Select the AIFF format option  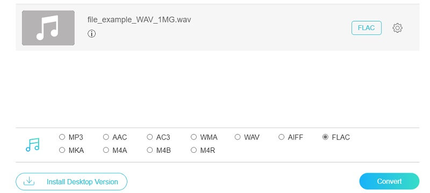click(x=281, y=137)
